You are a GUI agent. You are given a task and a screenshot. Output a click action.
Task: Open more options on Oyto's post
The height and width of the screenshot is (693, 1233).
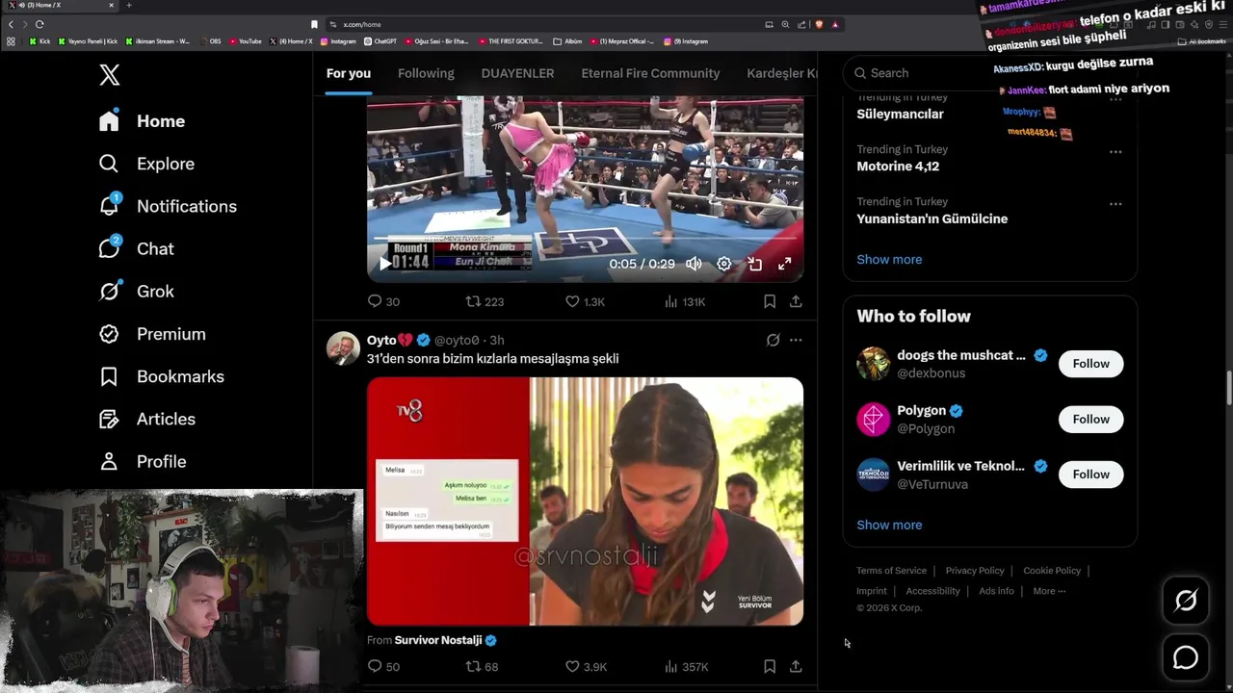[x=796, y=340]
